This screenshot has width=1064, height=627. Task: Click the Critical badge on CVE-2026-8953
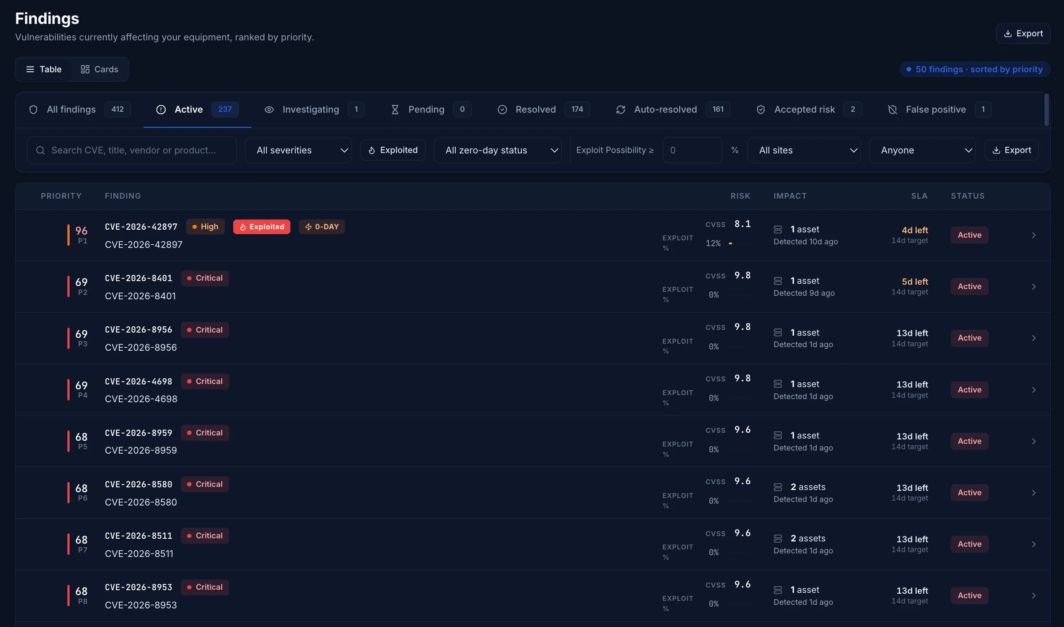(x=205, y=587)
